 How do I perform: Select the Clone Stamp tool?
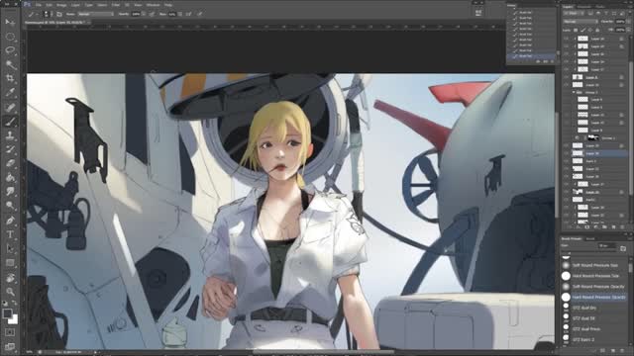pyautogui.click(x=10, y=135)
